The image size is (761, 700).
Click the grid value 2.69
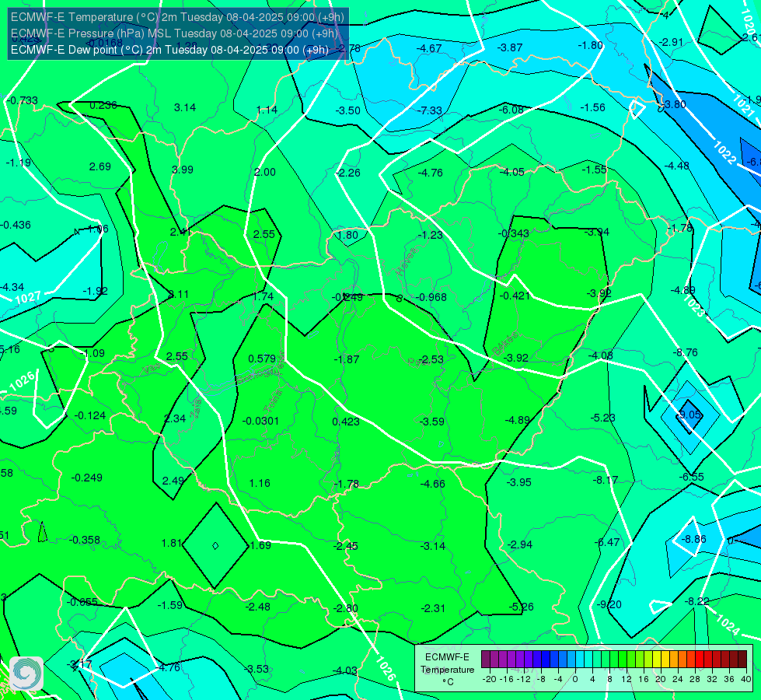click(100, 166)
